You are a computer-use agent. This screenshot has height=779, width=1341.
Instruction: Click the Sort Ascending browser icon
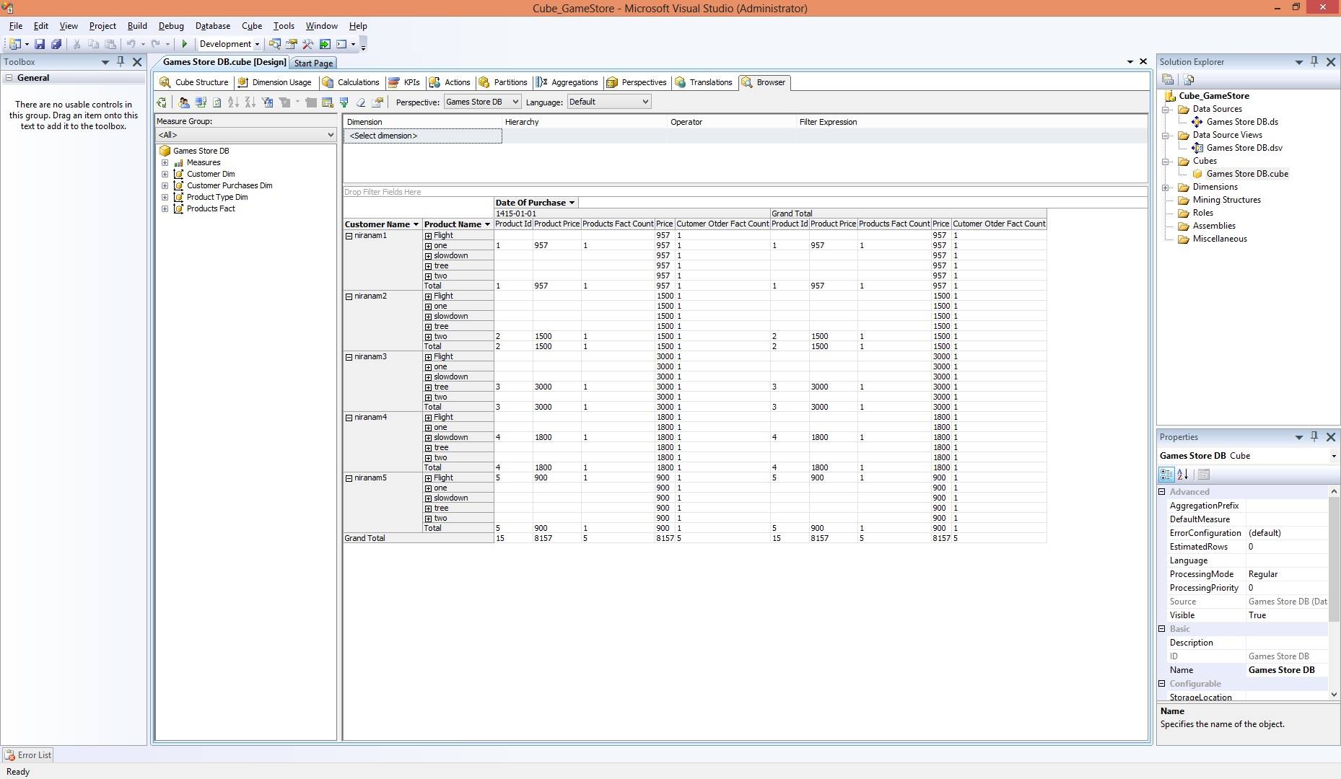point(233,102)
